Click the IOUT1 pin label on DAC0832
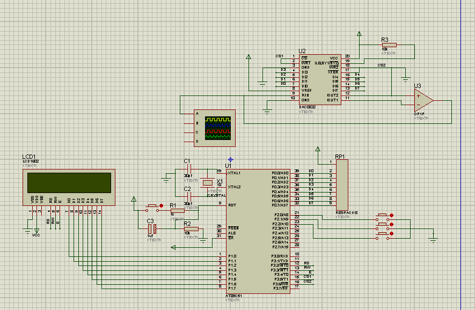Screen dimensions: 475x310 (332, 100)
